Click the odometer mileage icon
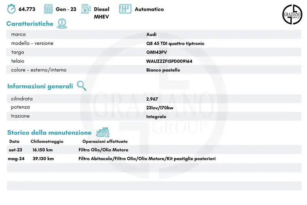The width and height of the screenshot is (307, 205). point(12,9)
